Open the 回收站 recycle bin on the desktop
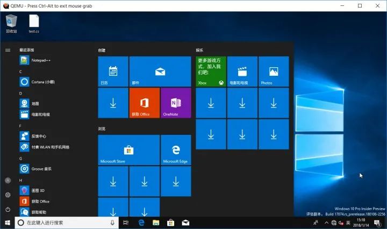 click(x=11, y=24)
